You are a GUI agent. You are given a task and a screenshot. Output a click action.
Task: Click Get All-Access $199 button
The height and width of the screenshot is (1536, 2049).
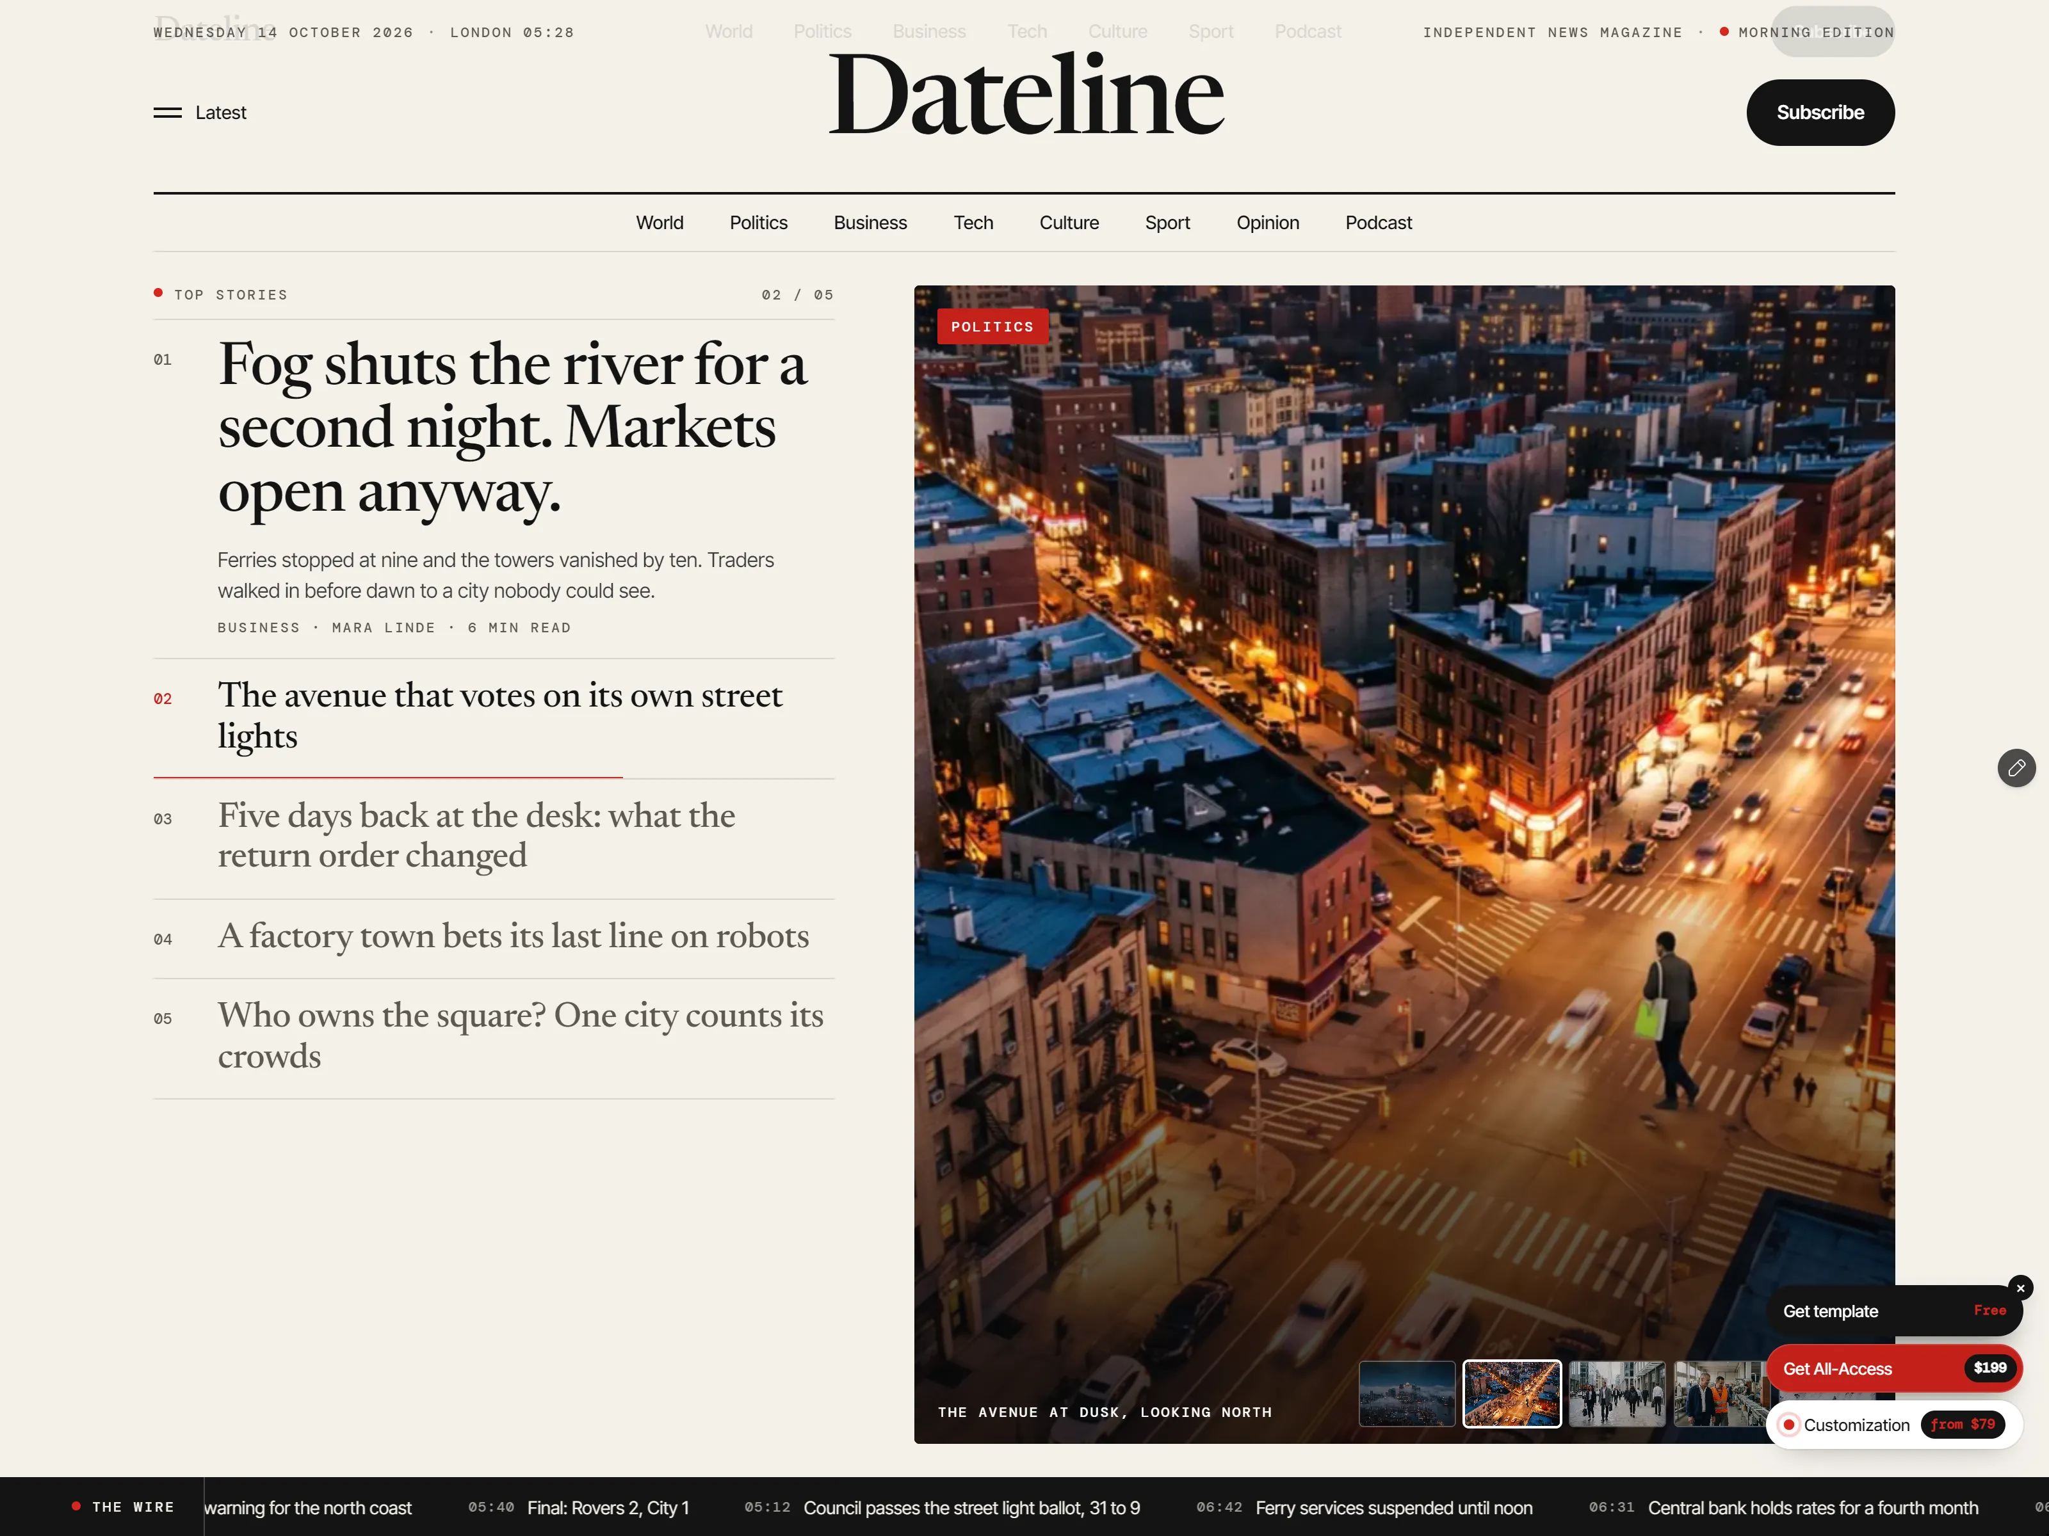coord(1893,1368)
